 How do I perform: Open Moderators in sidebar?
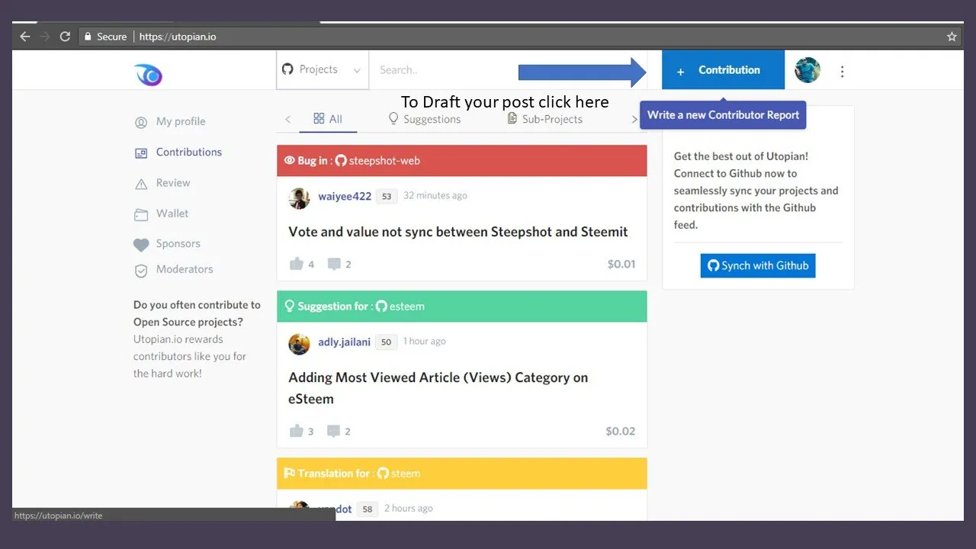pos(185,269)
